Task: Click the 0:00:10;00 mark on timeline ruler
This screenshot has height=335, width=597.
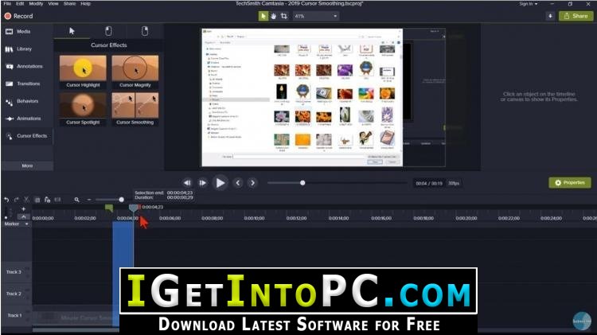Action: (x=255, y=218)
